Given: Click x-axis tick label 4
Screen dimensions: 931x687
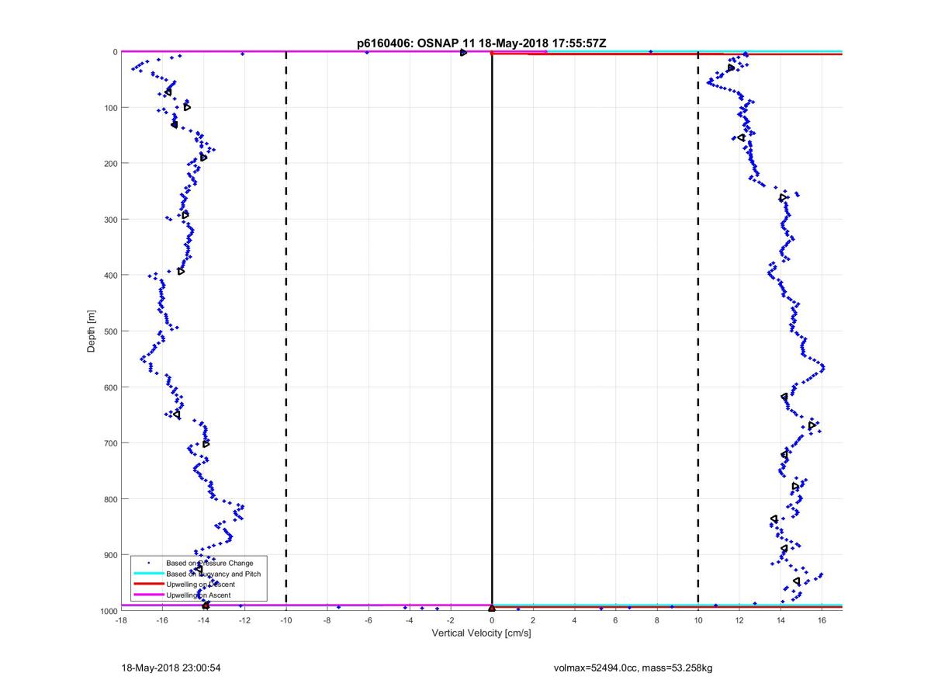Looking at the screenshot, I should (x=574, y=620).
